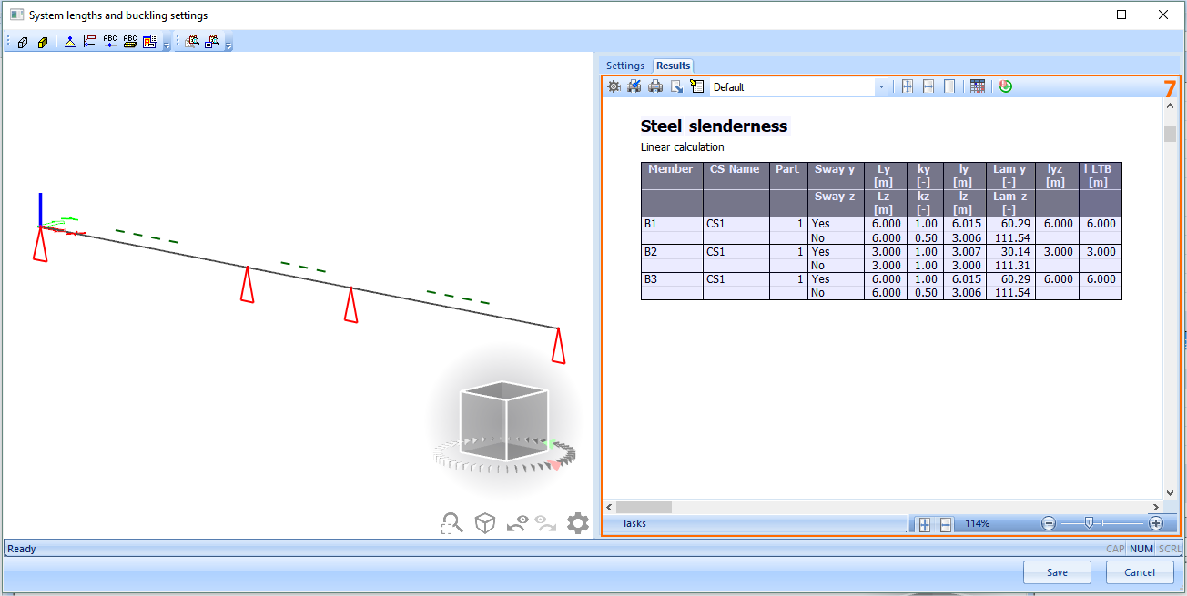Expand the first toolbar overflow arrow
This screenshot has width=1187, height=596.
[x=167, y=44]
